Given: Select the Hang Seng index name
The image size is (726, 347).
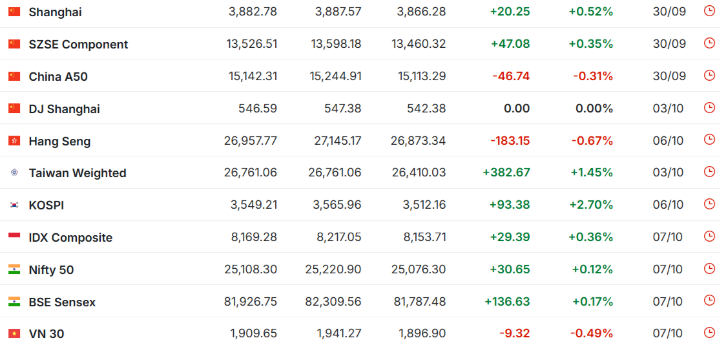Looking at the screenshot, I should pos(59,142).
